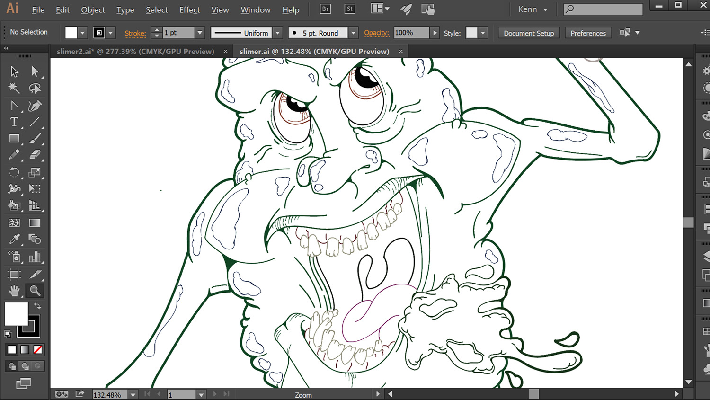Select the Rectangle tool
This screenshot has height=400, width=710.
14,139
